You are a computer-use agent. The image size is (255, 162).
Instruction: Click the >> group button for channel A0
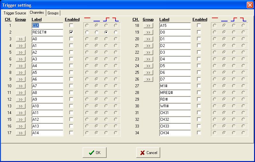[x=20, y=39]
